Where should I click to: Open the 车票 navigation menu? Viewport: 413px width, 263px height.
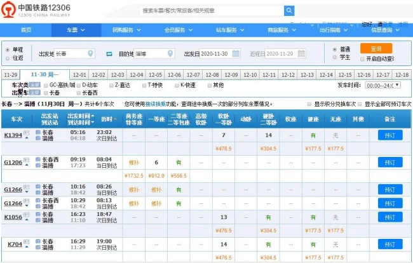point(76,30)
